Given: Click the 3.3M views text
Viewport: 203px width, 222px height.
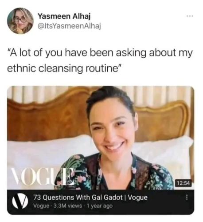Looking at the screenshot, I should [x=67, y=206].
